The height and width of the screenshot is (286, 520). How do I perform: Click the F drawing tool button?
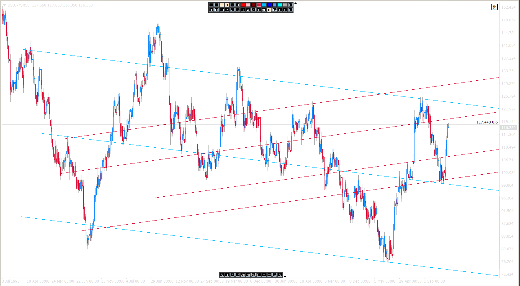click(x=280, y=10)
